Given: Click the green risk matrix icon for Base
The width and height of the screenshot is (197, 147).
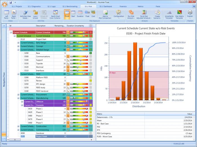Looking at the screenshot, I should [91, 53].
